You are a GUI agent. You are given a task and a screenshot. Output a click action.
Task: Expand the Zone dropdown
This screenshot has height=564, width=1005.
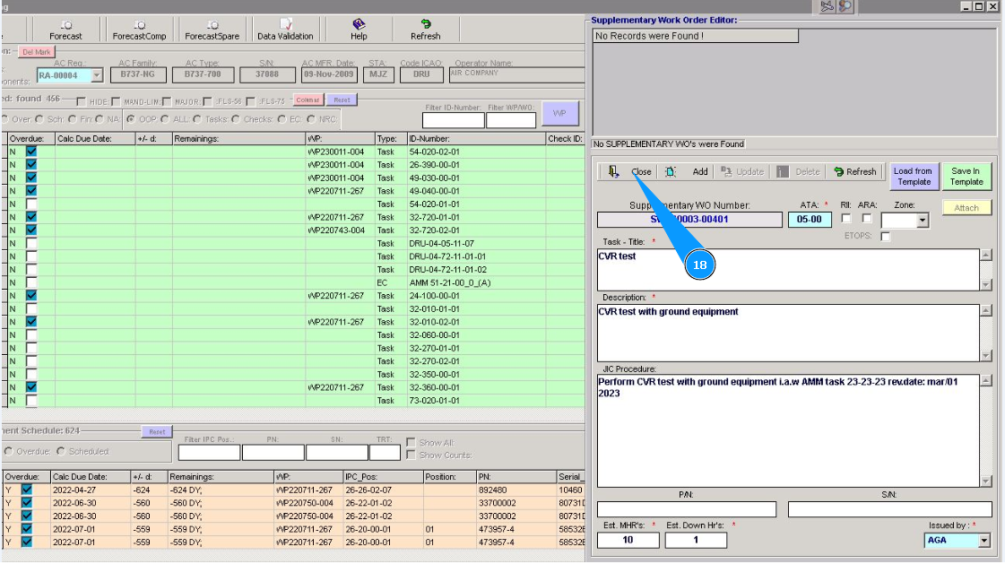(923, 221)
